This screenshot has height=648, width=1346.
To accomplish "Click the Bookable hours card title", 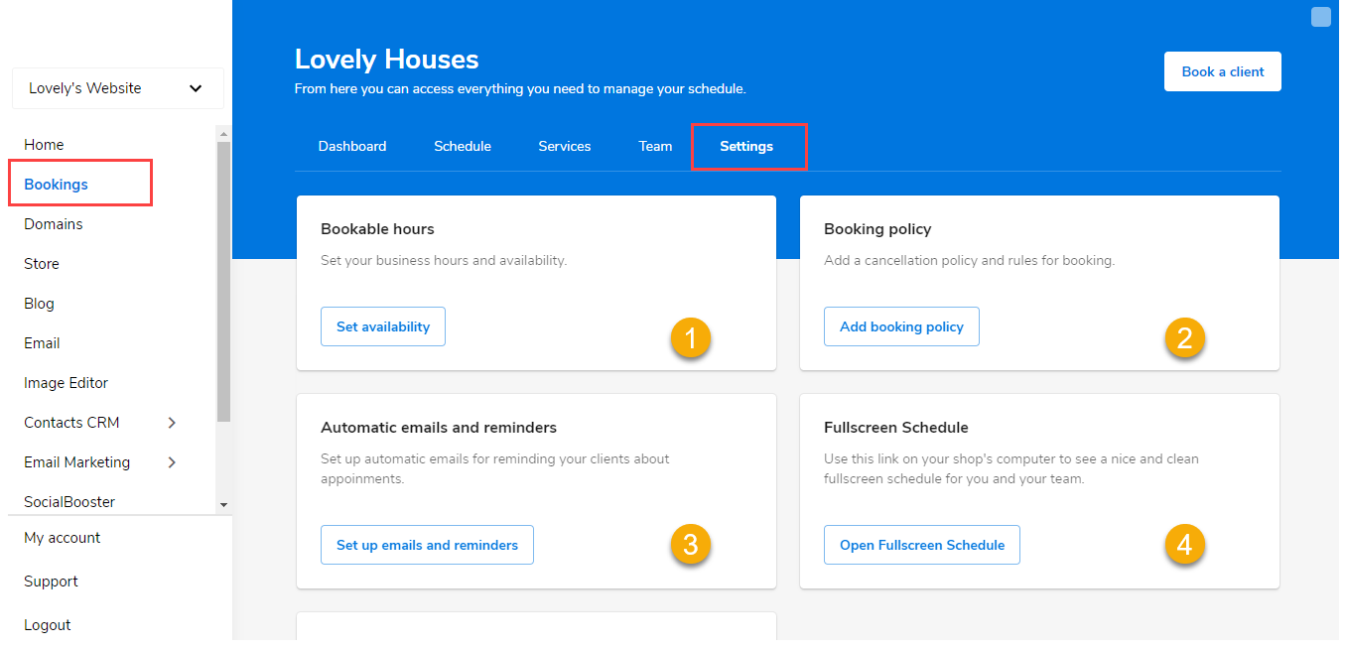I will (377, 229).
